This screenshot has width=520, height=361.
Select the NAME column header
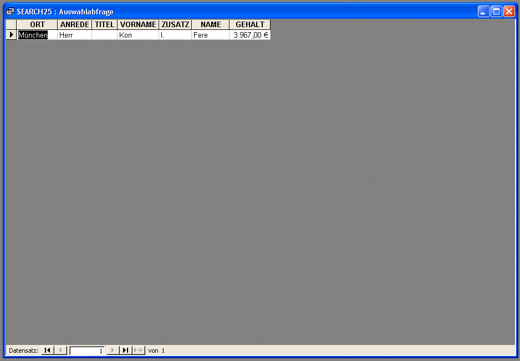click(x=211, y=24)
